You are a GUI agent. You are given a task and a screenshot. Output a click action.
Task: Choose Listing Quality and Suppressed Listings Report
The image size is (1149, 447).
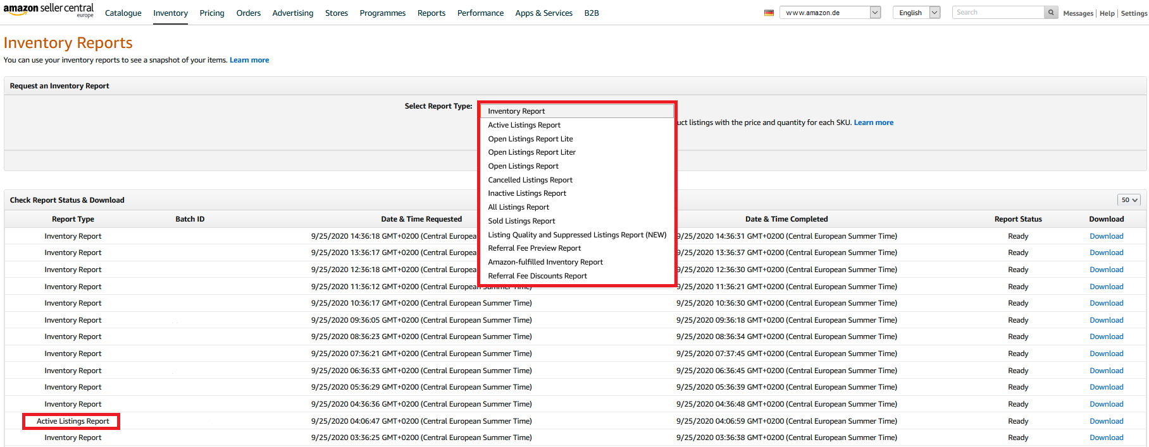click(x=577, y=235)
